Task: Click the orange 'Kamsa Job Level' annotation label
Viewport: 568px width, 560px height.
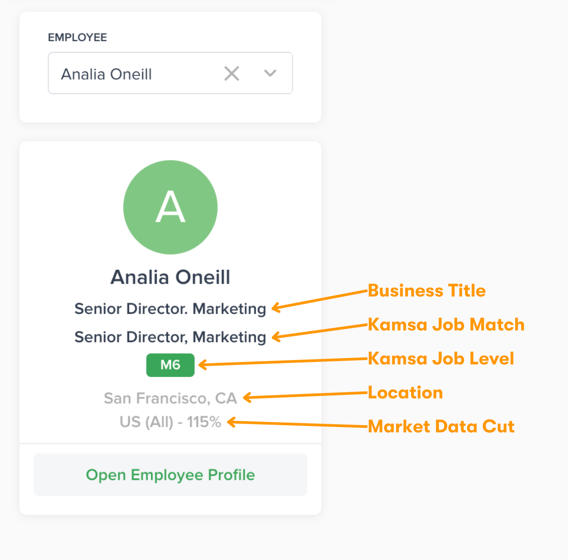Action: [441, 358]
